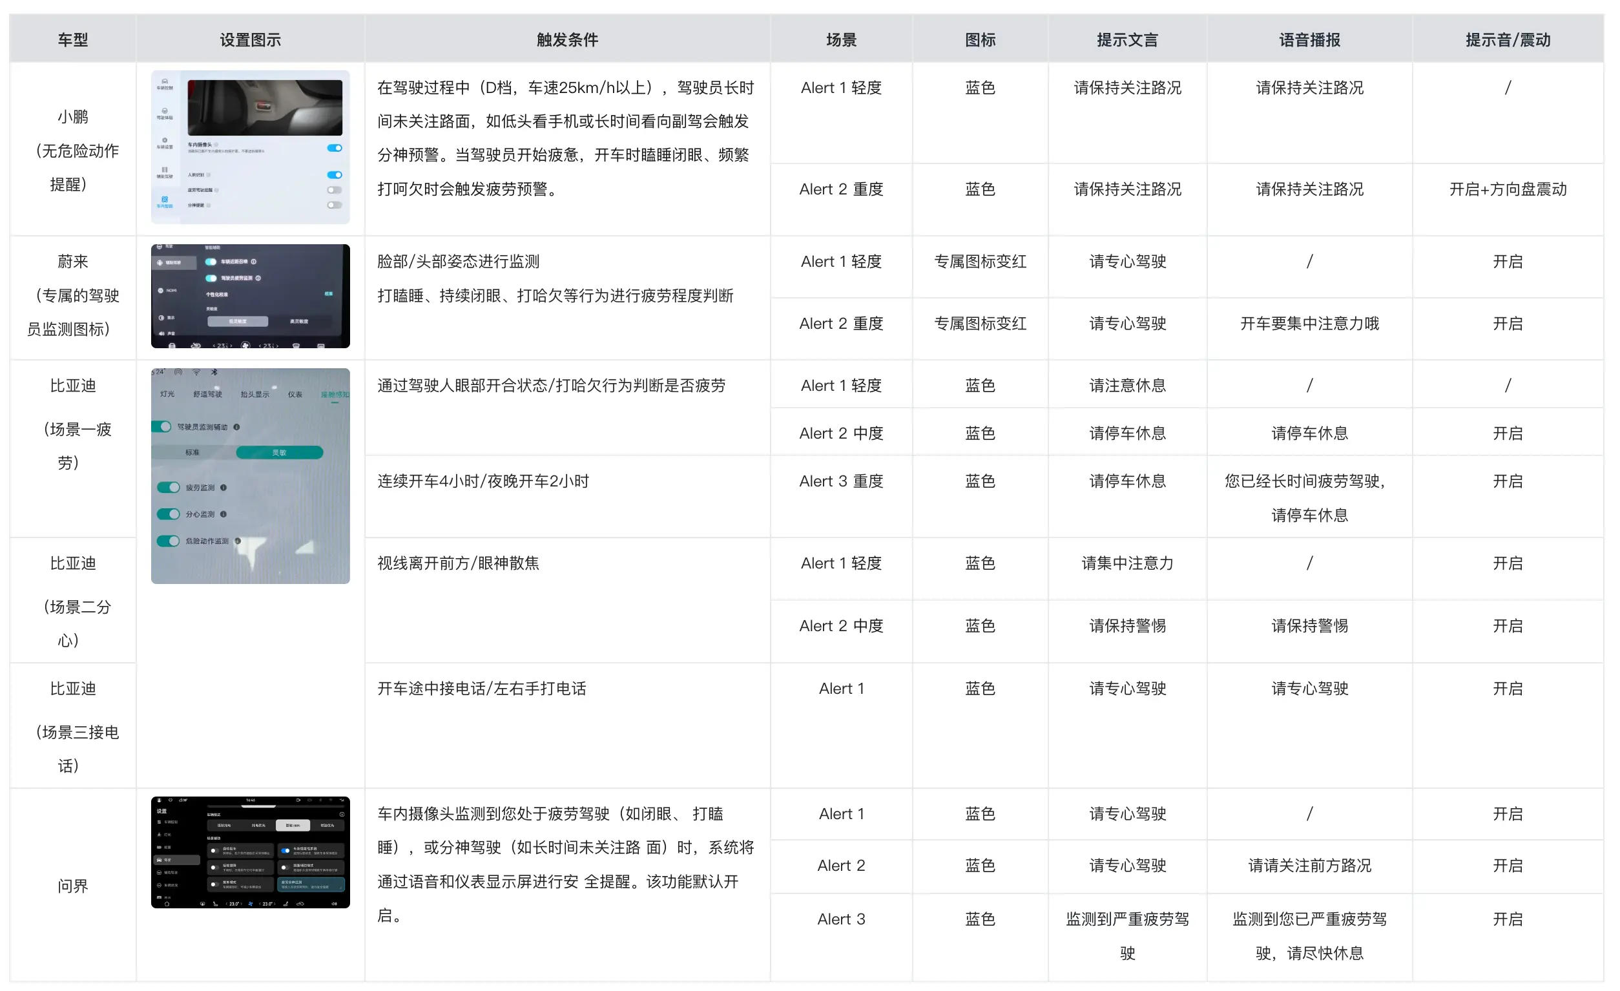The image size is (1620, 991).
Task: Click info icon beside 分心监测
Action: point(223,514)
